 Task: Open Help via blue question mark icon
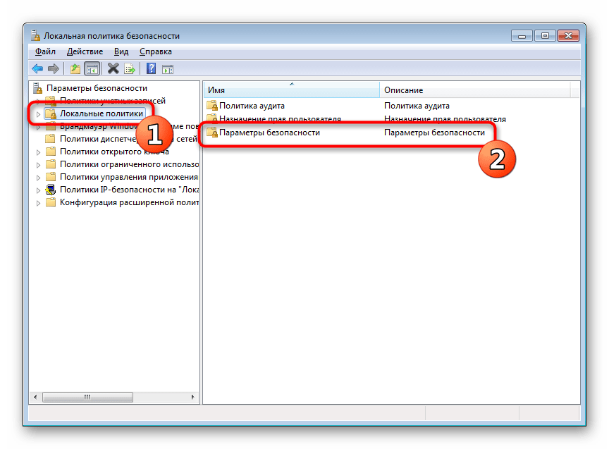(151, 68)
